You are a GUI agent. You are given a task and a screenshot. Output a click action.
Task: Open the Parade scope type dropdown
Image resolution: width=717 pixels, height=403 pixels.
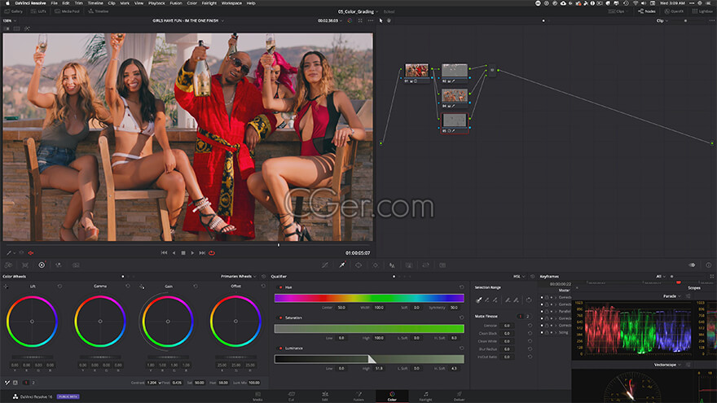pyautogui.click(x=671, y=296)
